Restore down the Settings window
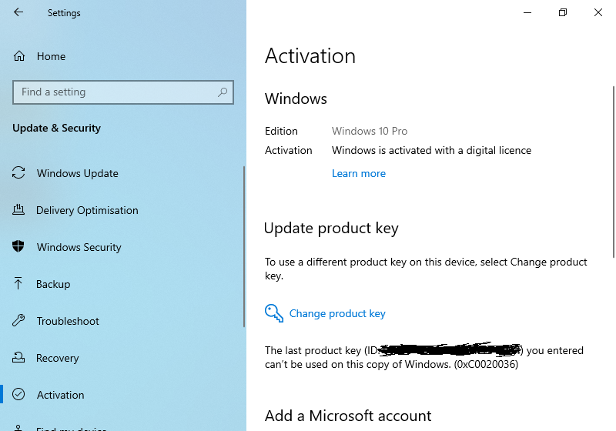This screenshot has width=616, height=431. 563,12
